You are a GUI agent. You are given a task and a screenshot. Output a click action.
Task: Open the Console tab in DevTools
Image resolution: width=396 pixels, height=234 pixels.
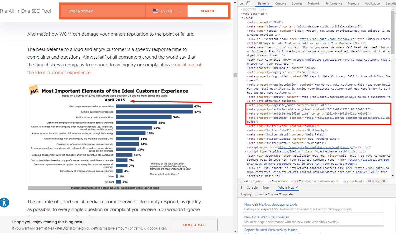(280, 3)
